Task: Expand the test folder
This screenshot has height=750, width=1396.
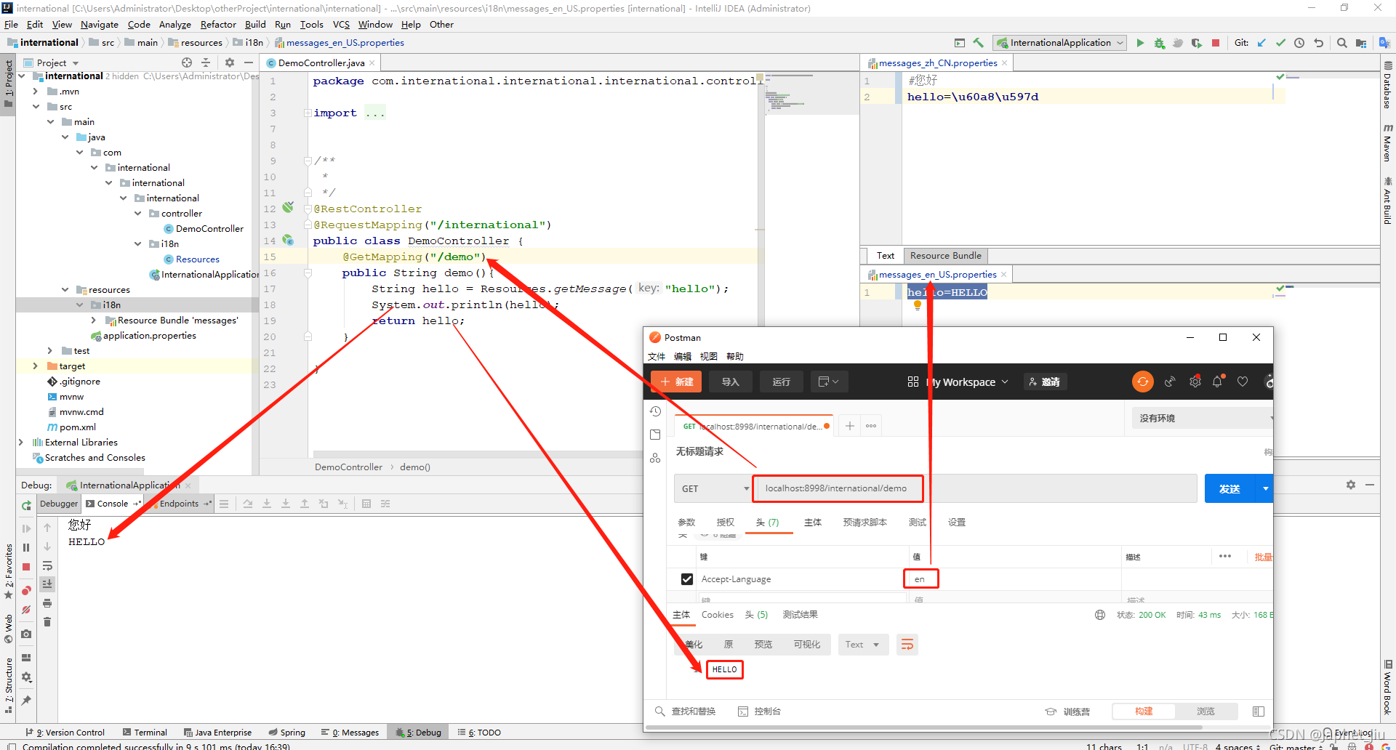Action: [x=50, y=350]
